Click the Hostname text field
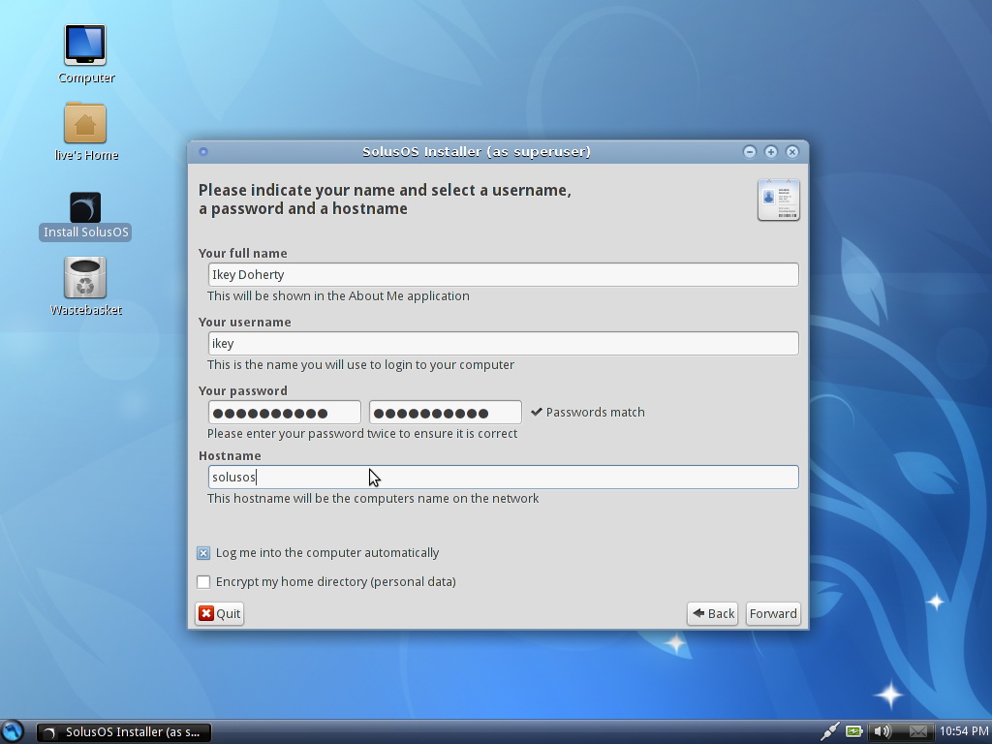The image size is (992, 744). pos(503,477)
